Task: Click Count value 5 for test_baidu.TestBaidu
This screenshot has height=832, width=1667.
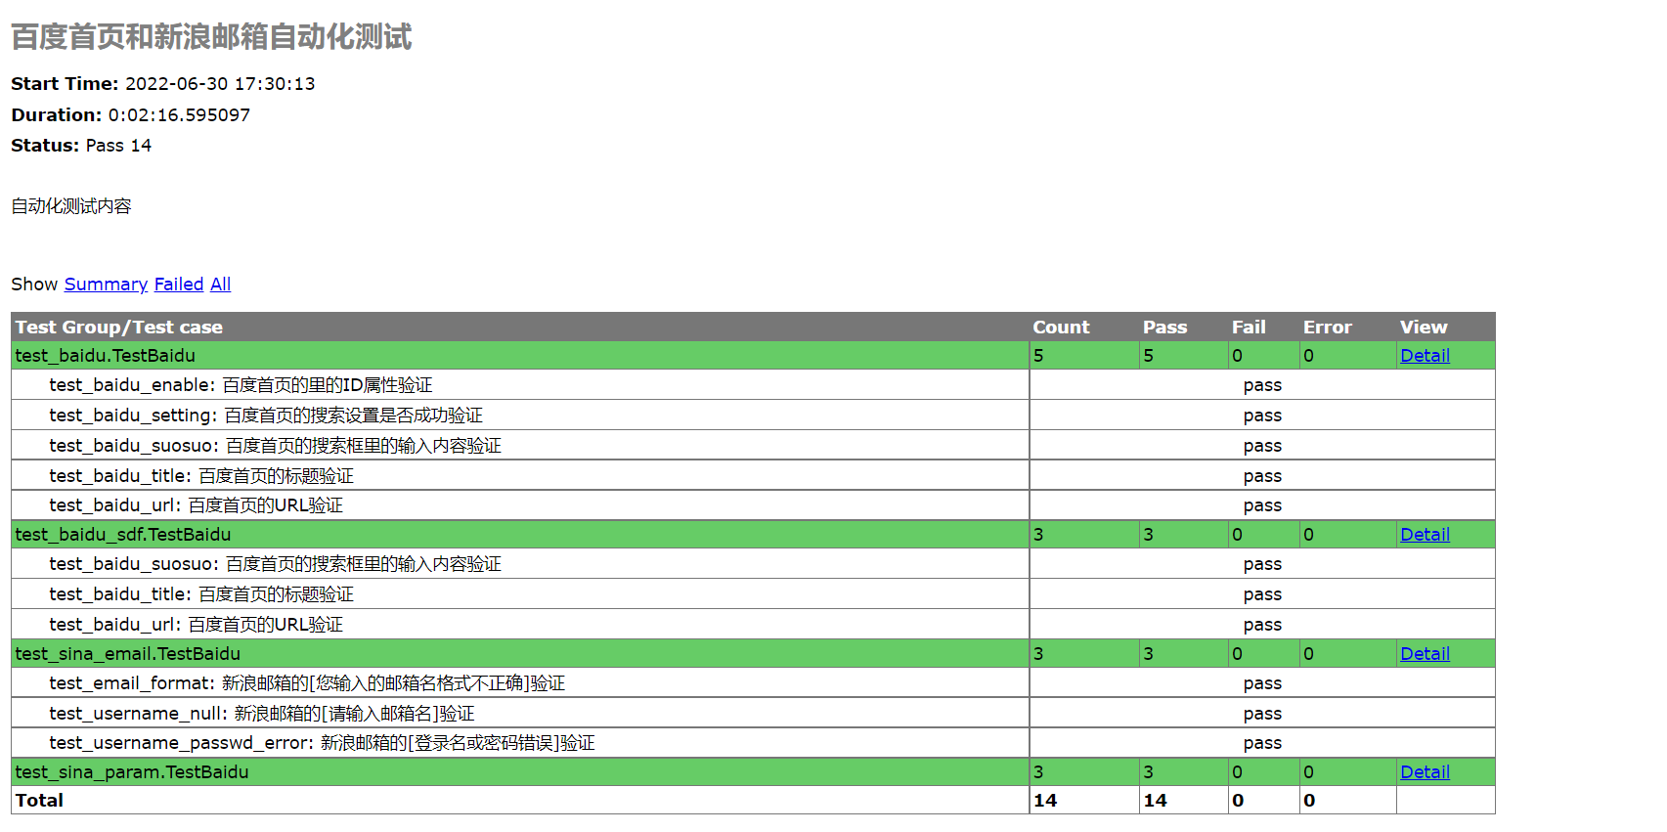Action: pyautogui.click(x=1038, y=356)
